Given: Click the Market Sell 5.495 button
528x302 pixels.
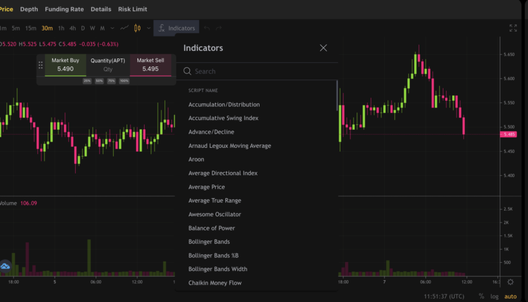Looking at the screenshot, I should (x=150, y=65).
